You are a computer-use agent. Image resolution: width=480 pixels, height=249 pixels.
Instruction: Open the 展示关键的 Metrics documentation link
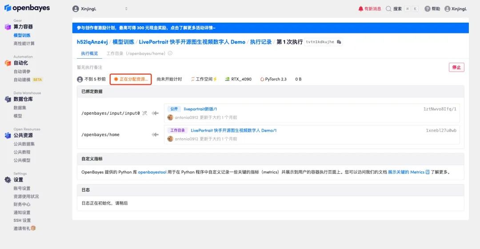tap(406, 172)
